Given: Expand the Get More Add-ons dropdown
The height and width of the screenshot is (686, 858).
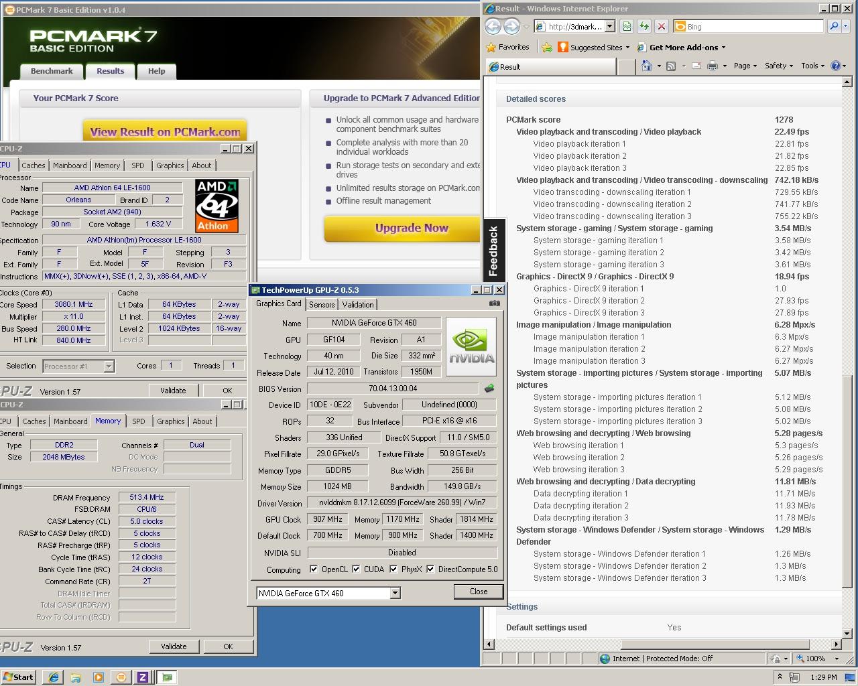Looking at the screenshot, I should point(723,48).
